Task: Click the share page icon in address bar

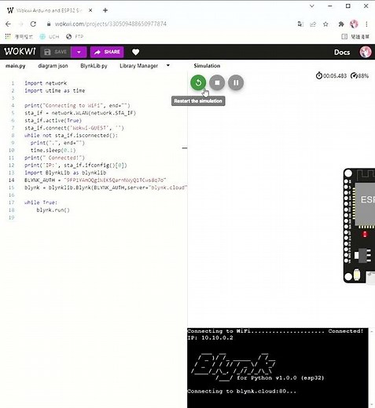Action: pyautogui.click(x=313, y=24)
